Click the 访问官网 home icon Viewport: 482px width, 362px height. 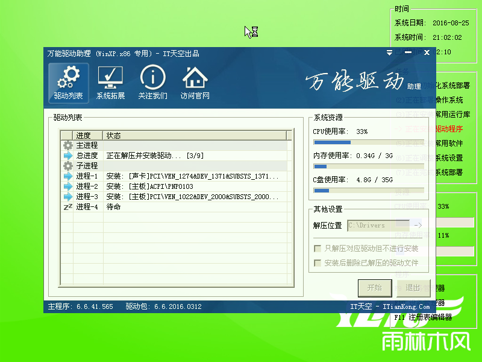195,77
